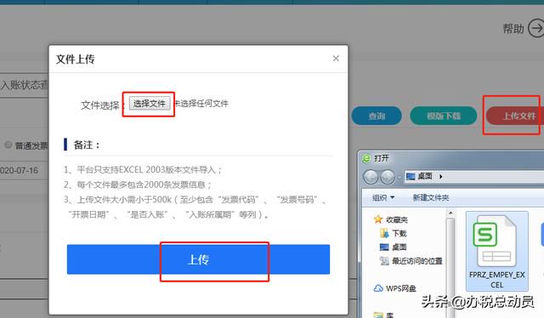
Task: Select 桌面 in the navigation tree
Action: [x=399, y=247]
